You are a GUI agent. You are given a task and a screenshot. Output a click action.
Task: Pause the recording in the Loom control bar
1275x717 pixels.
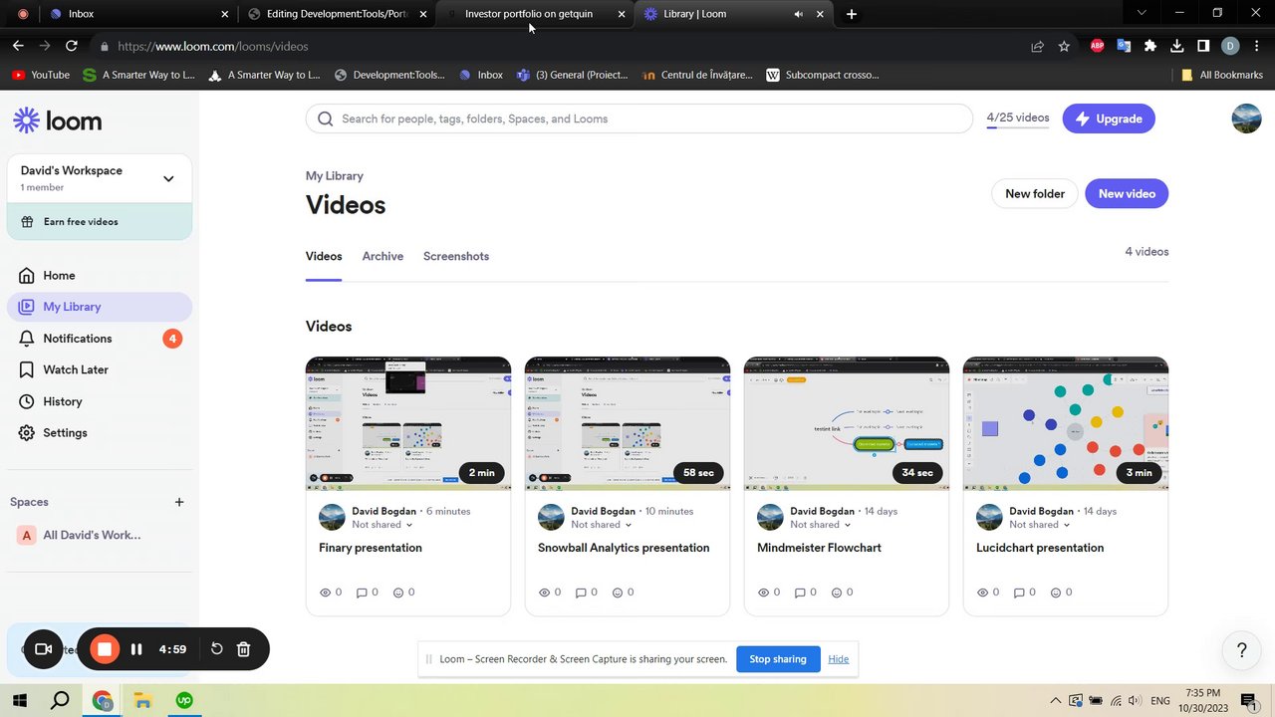pos(136,649)
